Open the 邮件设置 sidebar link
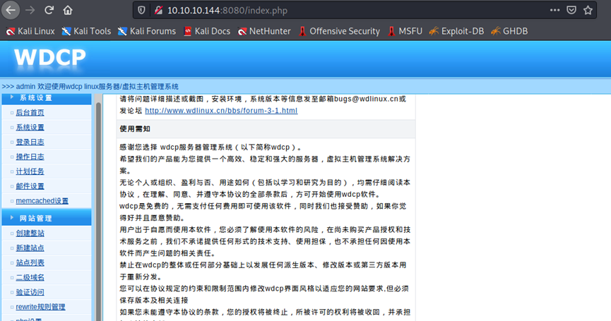This screenshot has height=321, width=611. tap(30, 186)
